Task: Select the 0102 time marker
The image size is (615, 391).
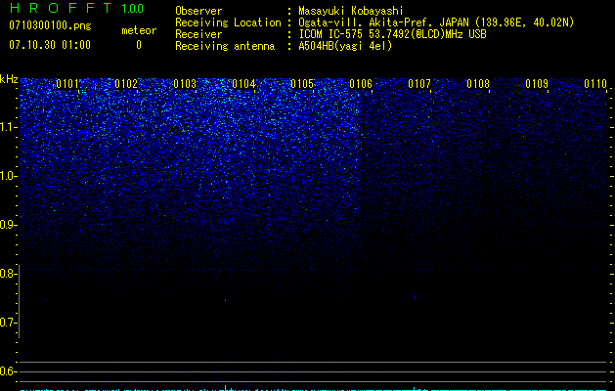Action: (126, 84)
